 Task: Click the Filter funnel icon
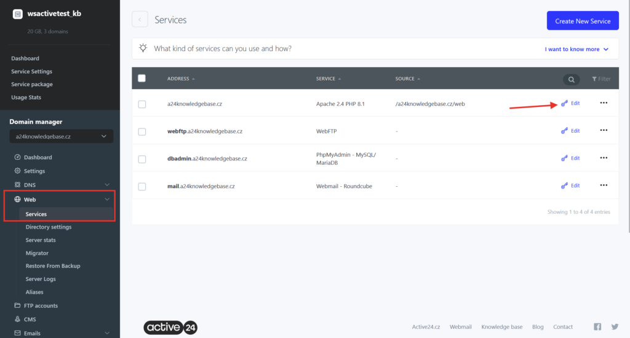[x=594, y=79]
